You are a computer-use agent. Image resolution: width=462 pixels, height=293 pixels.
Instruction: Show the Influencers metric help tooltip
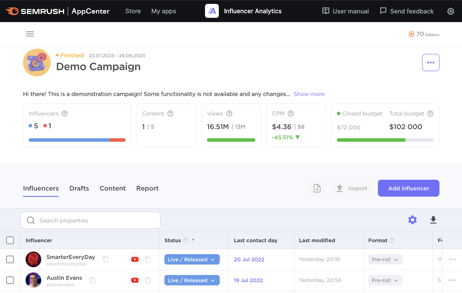(x=65, y=114)
